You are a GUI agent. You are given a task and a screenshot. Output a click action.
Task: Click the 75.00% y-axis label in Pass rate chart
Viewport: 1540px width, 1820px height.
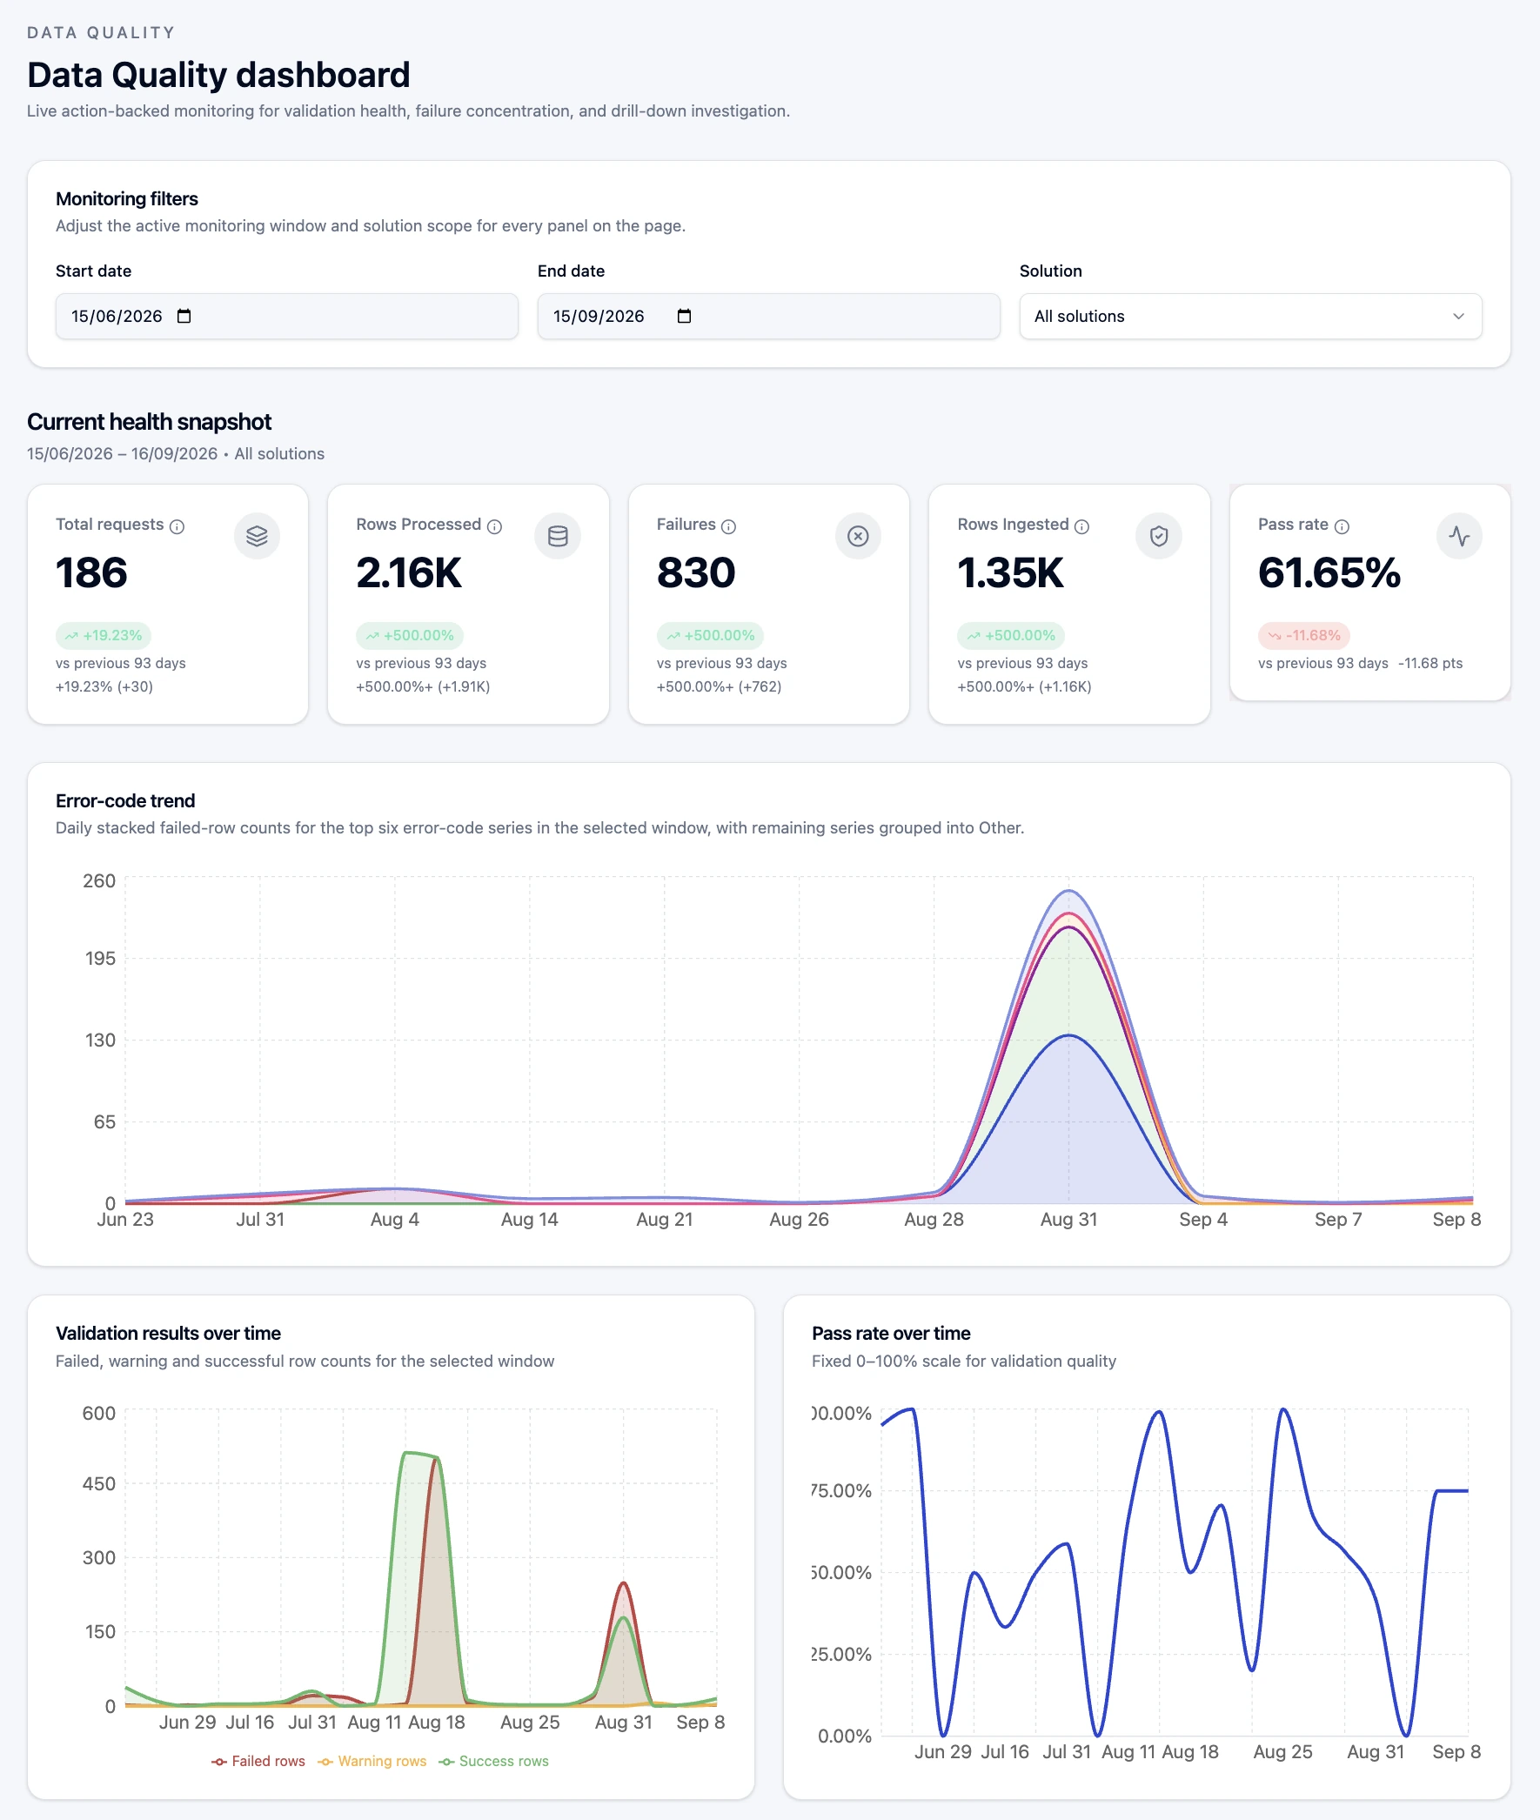(x=841, y=1491)
